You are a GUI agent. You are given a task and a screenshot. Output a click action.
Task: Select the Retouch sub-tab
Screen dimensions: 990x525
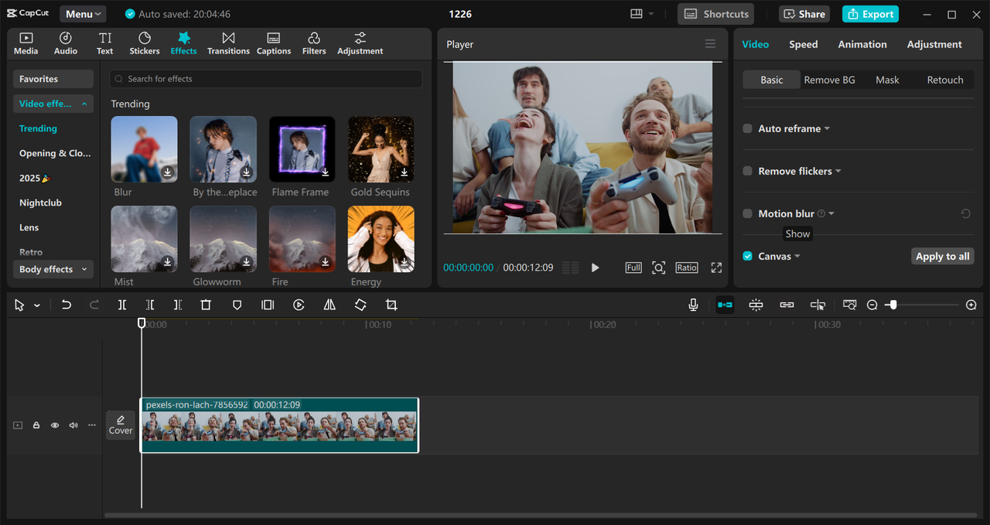click(945, 80)
